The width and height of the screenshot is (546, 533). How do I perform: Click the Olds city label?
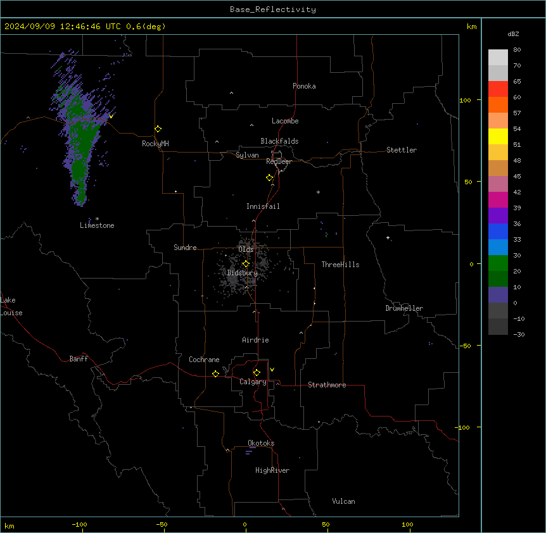pyautogui.click(x=246, y=249)
